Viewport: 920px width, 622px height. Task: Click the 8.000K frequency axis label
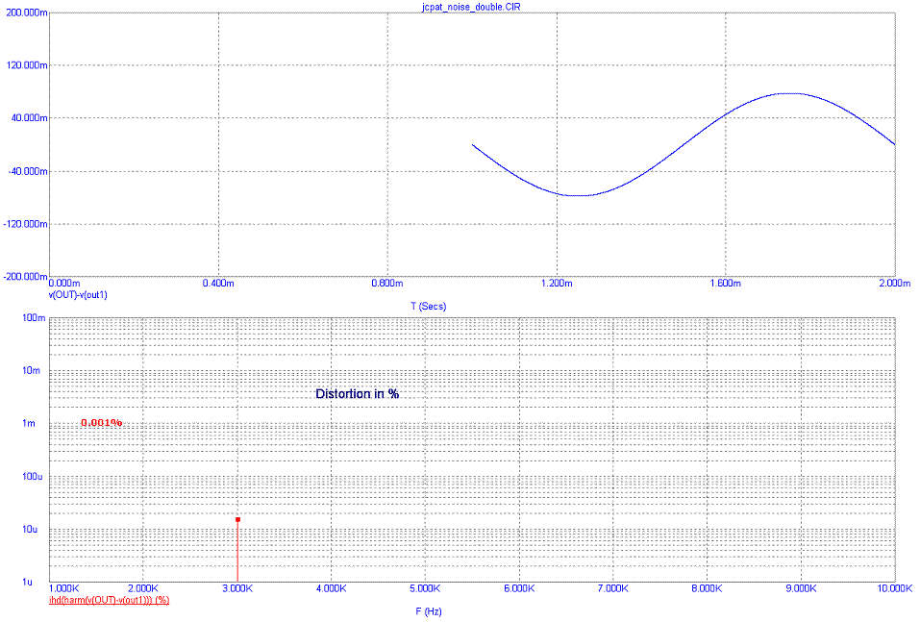[x=707, y=588]
